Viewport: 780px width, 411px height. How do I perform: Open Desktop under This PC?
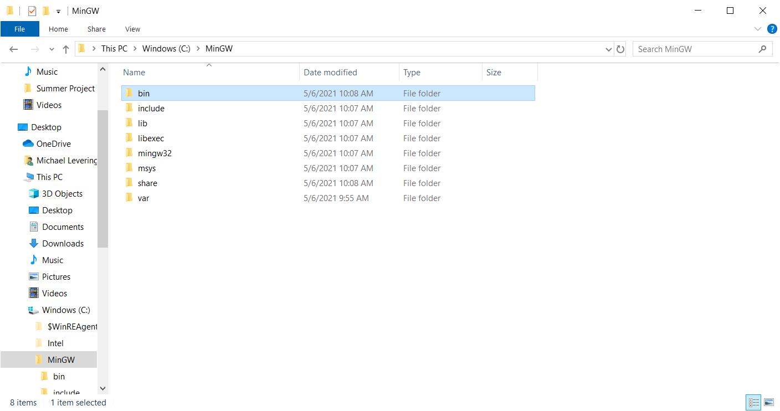(x=57, y=210)
